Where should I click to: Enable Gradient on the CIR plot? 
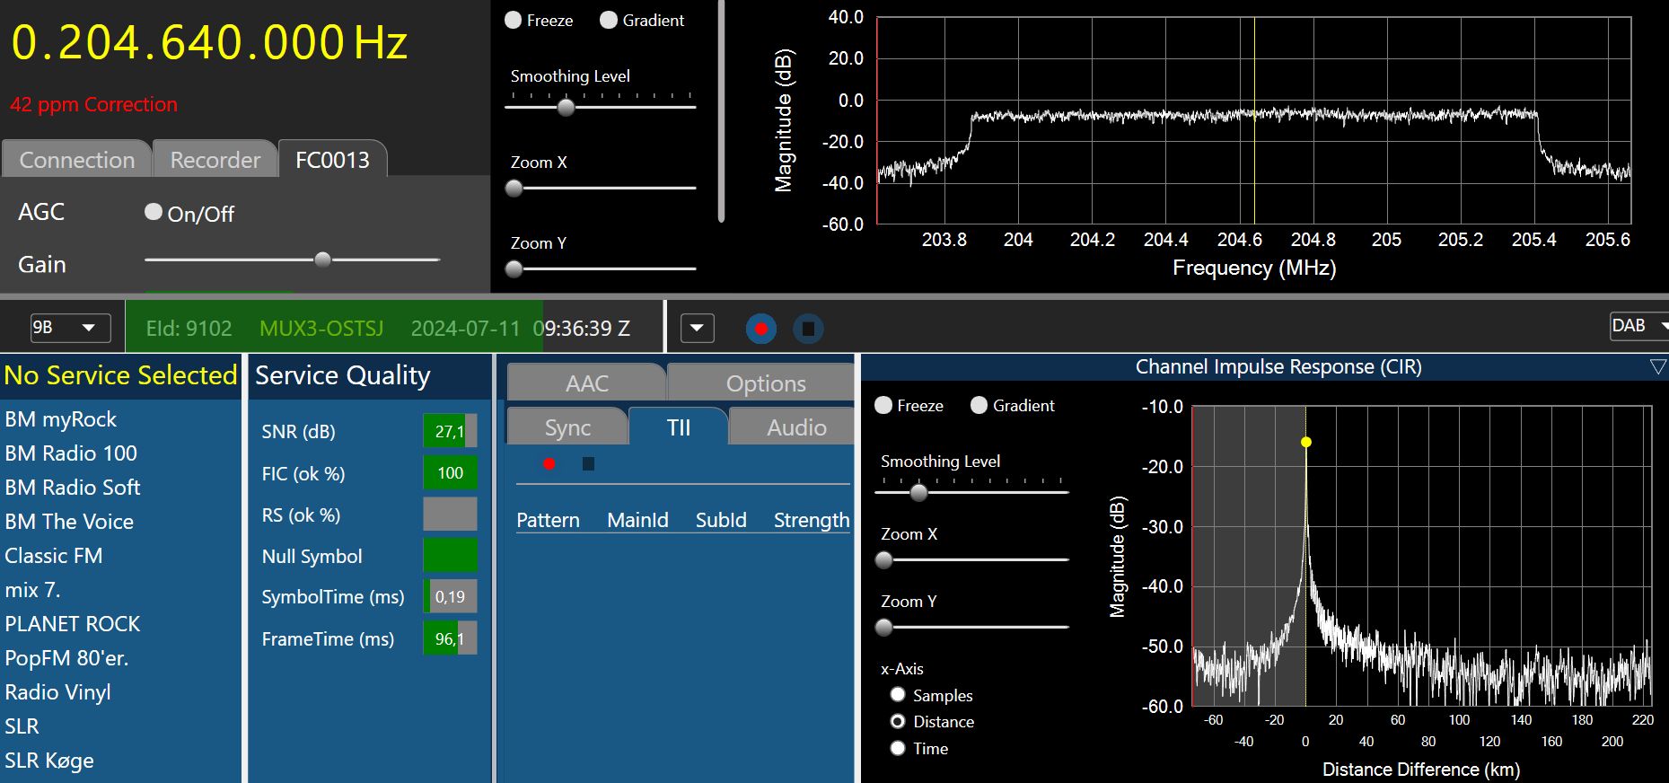tap(979, 405)
